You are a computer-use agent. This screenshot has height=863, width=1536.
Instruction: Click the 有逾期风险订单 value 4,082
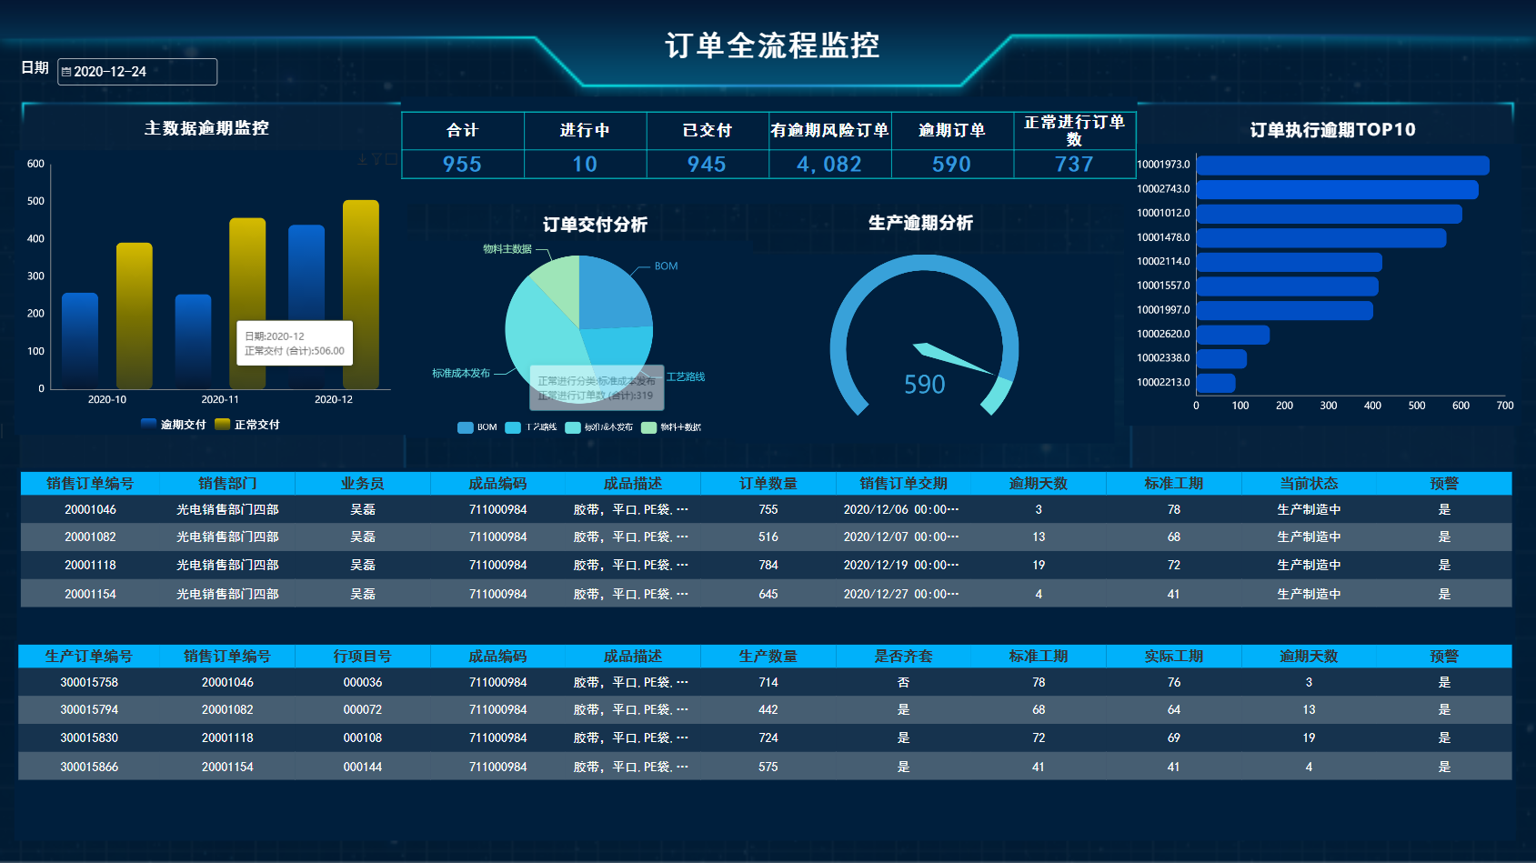(829, 165)
